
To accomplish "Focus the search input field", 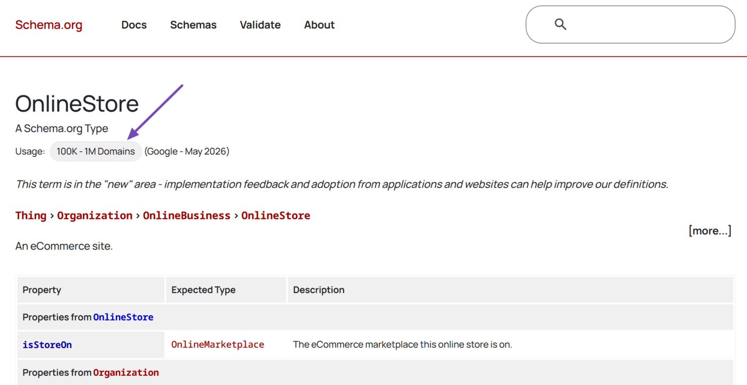I will point(630,24).
